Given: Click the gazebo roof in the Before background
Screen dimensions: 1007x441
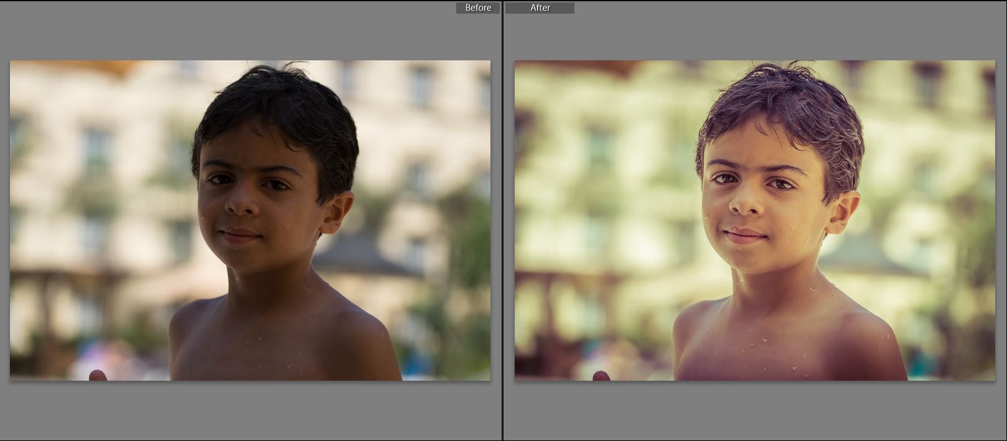Looking at the screenshot, I should [x=361, y=256].
